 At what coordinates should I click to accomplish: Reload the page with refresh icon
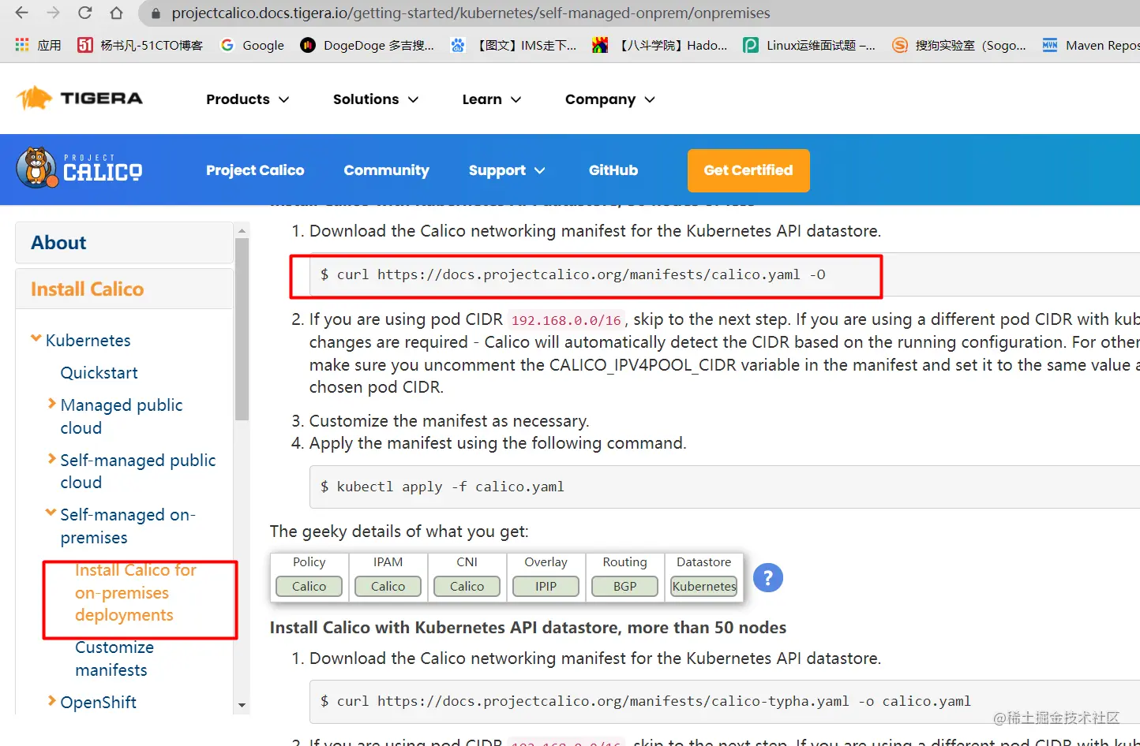click(84, 13)
